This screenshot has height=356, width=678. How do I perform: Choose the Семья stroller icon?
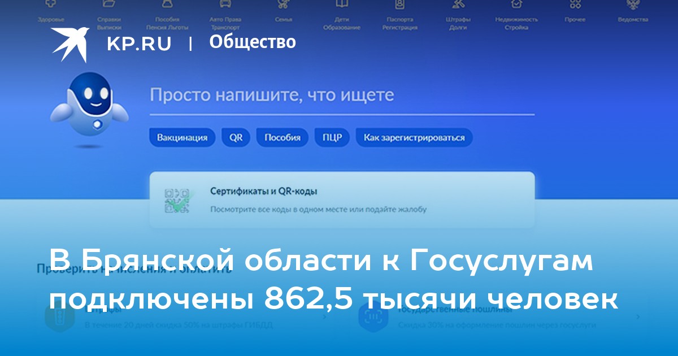[284, 5]
